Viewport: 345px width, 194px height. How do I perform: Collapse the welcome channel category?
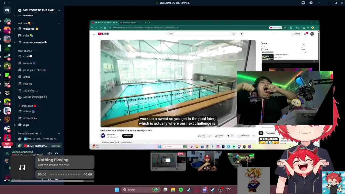(26, 23)
